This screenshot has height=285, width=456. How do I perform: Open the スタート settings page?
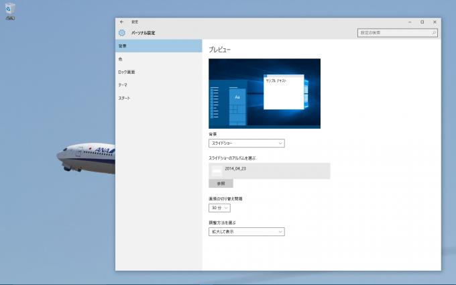tap(159, 98)
